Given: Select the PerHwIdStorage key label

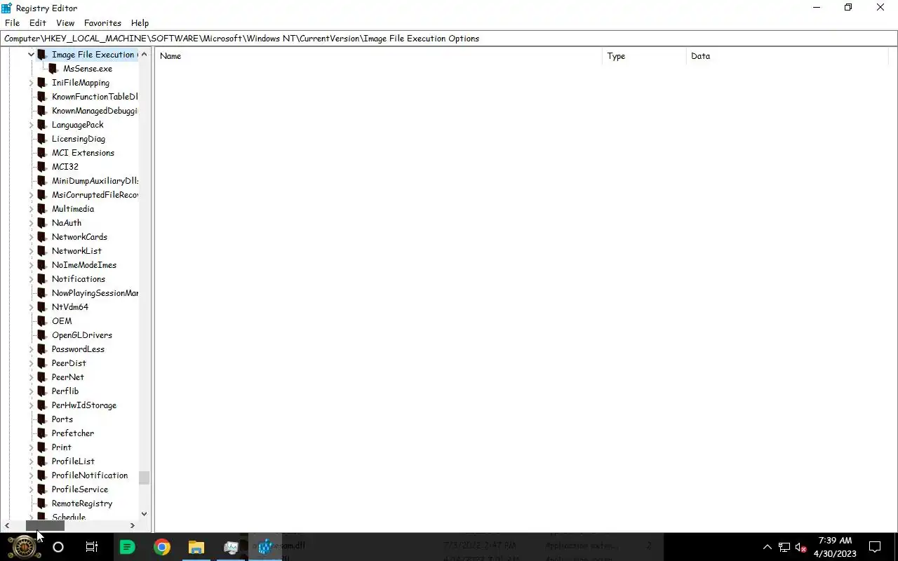Looking at the screenshot, I should (x=83, y=405).
